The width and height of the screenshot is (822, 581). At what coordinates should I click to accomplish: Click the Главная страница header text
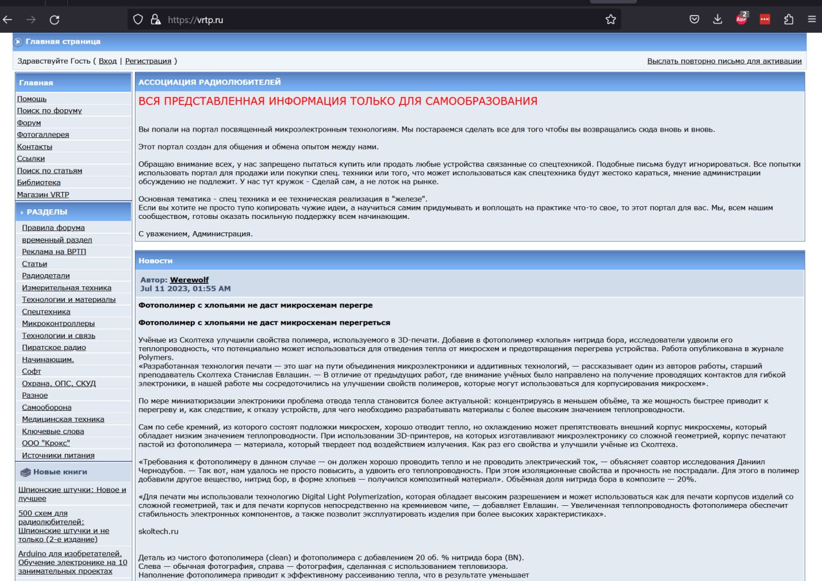[63, 42]
